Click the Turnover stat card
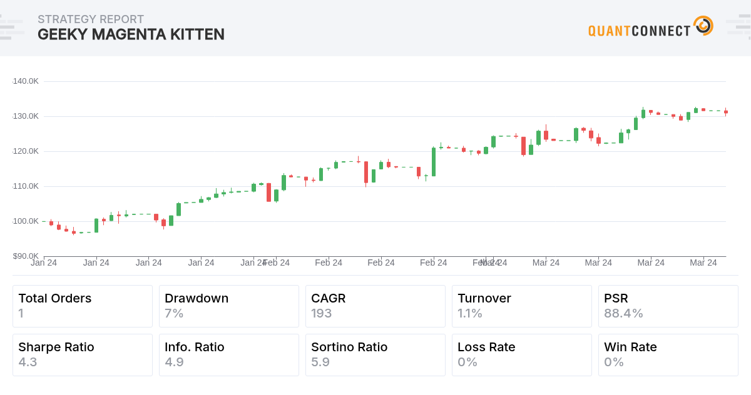 click(x=522, y=306)
